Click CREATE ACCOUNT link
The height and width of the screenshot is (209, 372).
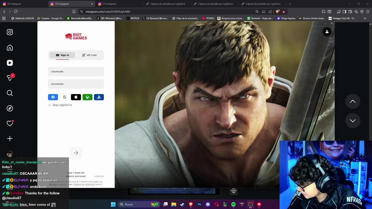pyautogui.click(x=76, y=176)
